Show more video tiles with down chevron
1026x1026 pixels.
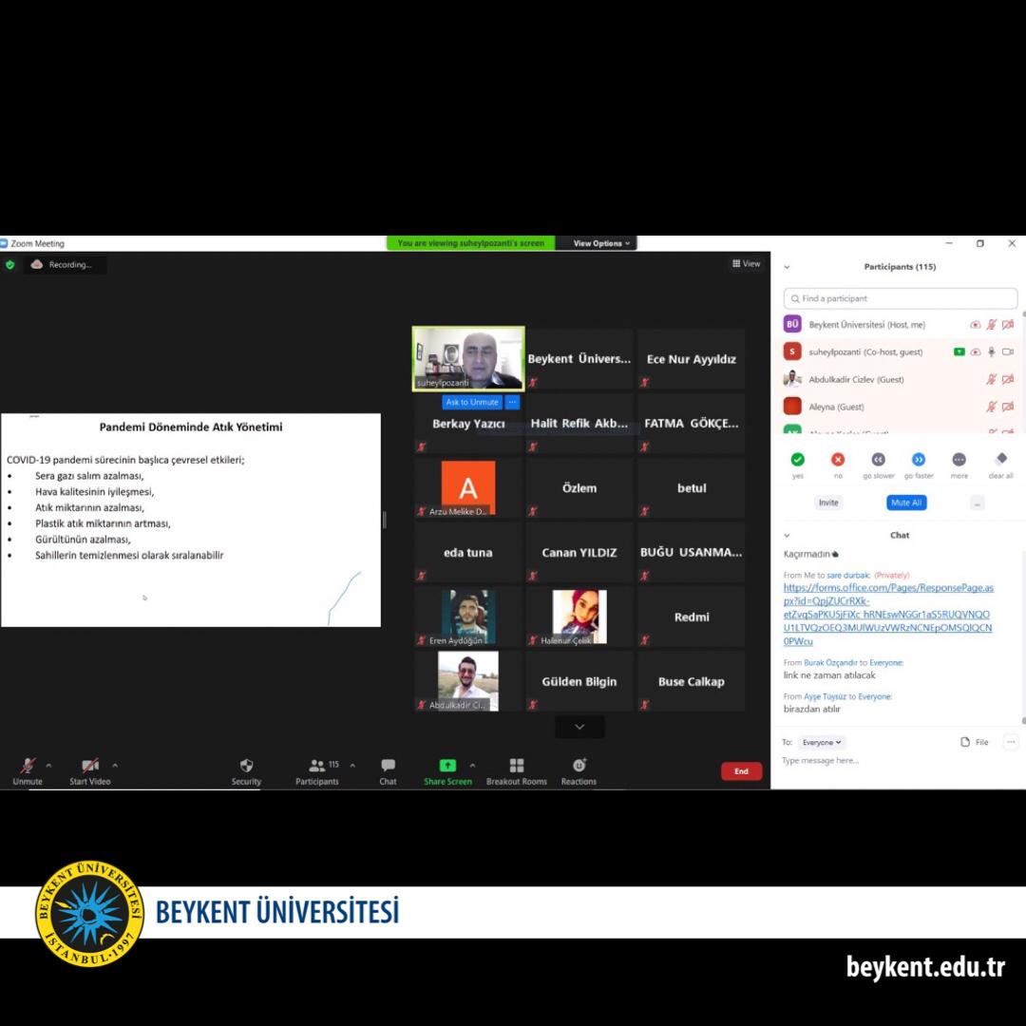579,727
